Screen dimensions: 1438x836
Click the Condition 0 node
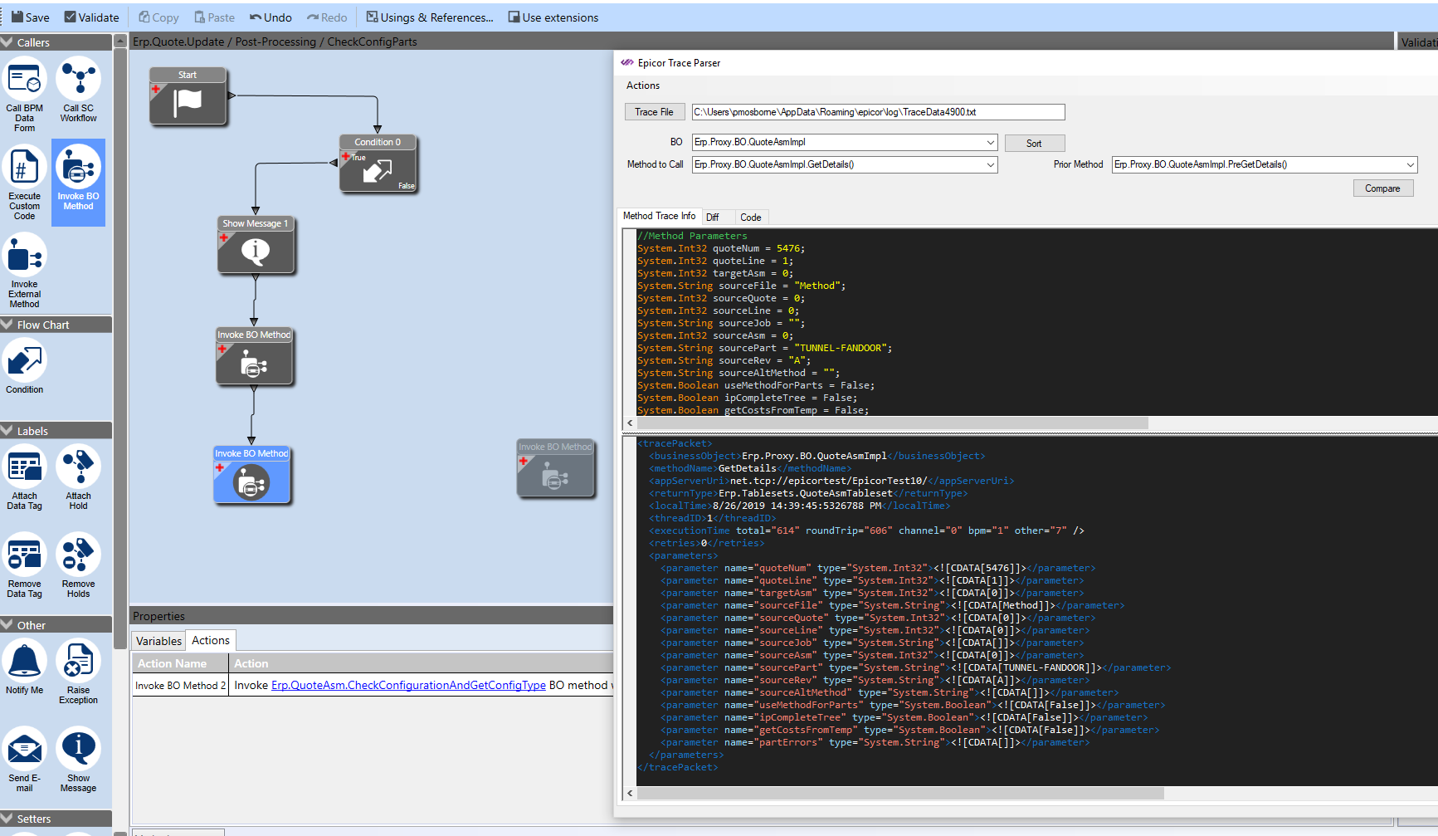coord(378,164)
